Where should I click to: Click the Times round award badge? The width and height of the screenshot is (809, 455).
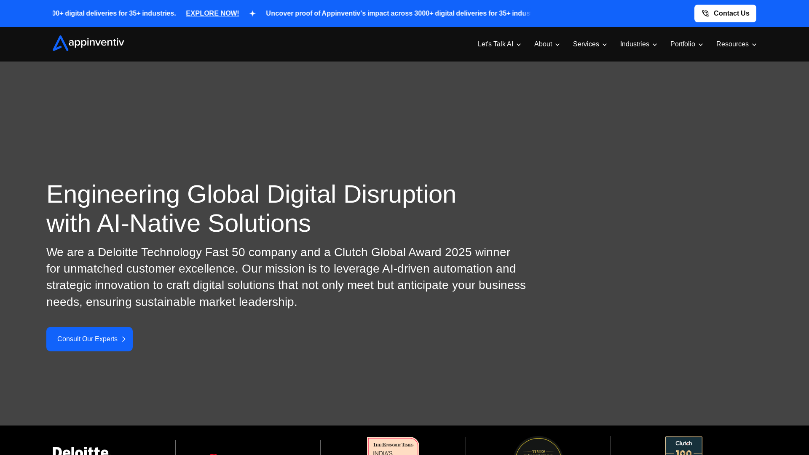(x=538, y=446)
